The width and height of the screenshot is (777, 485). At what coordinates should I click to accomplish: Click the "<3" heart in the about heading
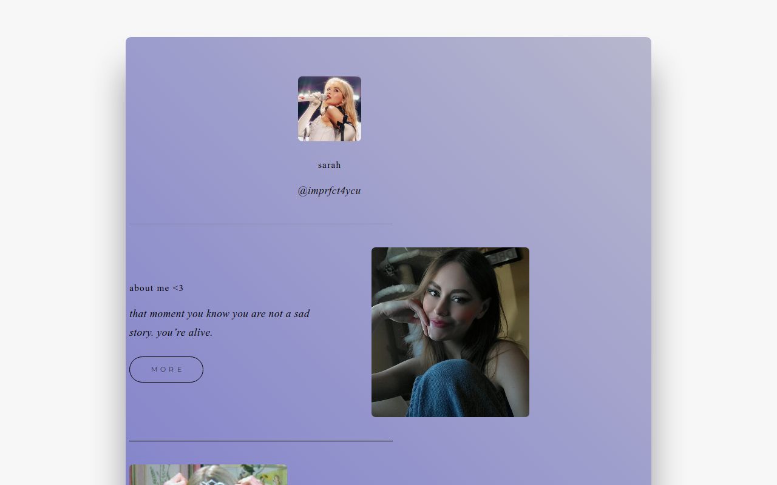(178, 288)
